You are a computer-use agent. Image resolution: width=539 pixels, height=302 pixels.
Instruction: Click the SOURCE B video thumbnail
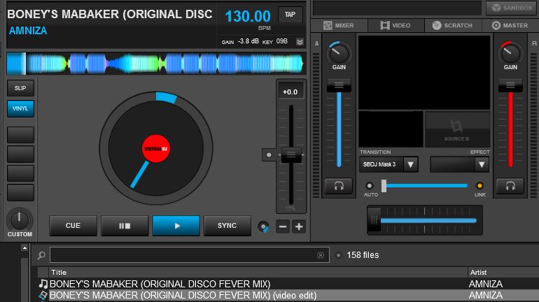pyautogui.click(x=457, y=129)
